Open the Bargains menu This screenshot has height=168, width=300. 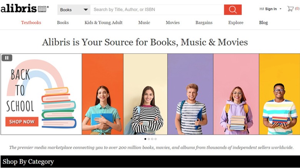click(204, 23)
